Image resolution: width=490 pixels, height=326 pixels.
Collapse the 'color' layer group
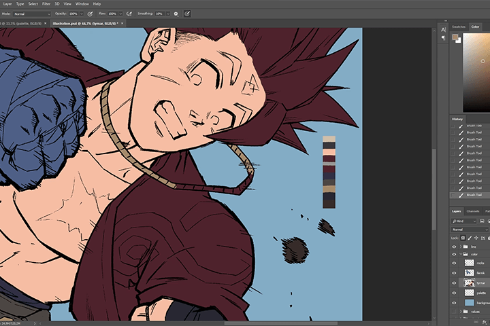pos(461,254)
